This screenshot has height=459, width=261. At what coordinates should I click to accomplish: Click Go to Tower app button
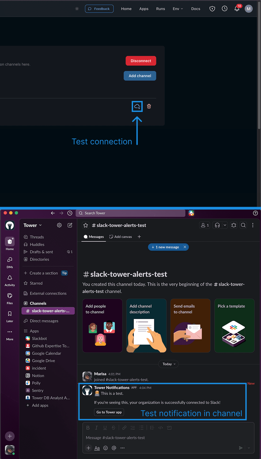click(109, 412)
